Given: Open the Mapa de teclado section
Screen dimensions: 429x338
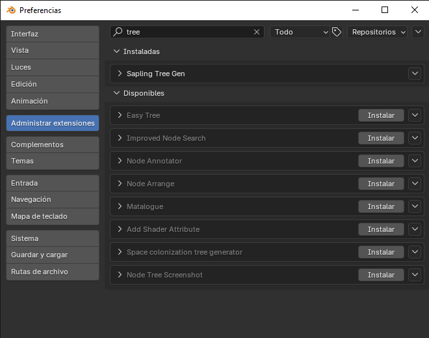Looking at the screenshot, I should point(52,216).
